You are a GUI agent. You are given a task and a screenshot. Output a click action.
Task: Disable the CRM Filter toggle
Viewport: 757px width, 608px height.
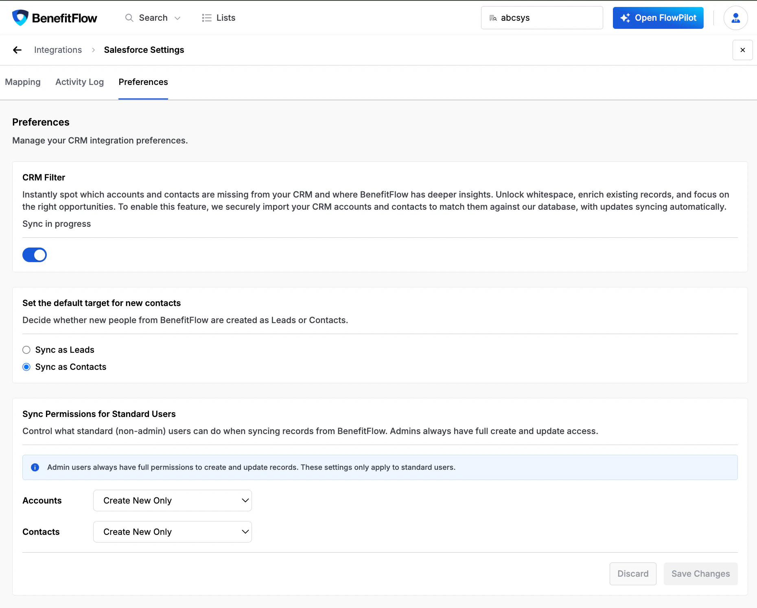pyautogui.click(x=35, y=255)
